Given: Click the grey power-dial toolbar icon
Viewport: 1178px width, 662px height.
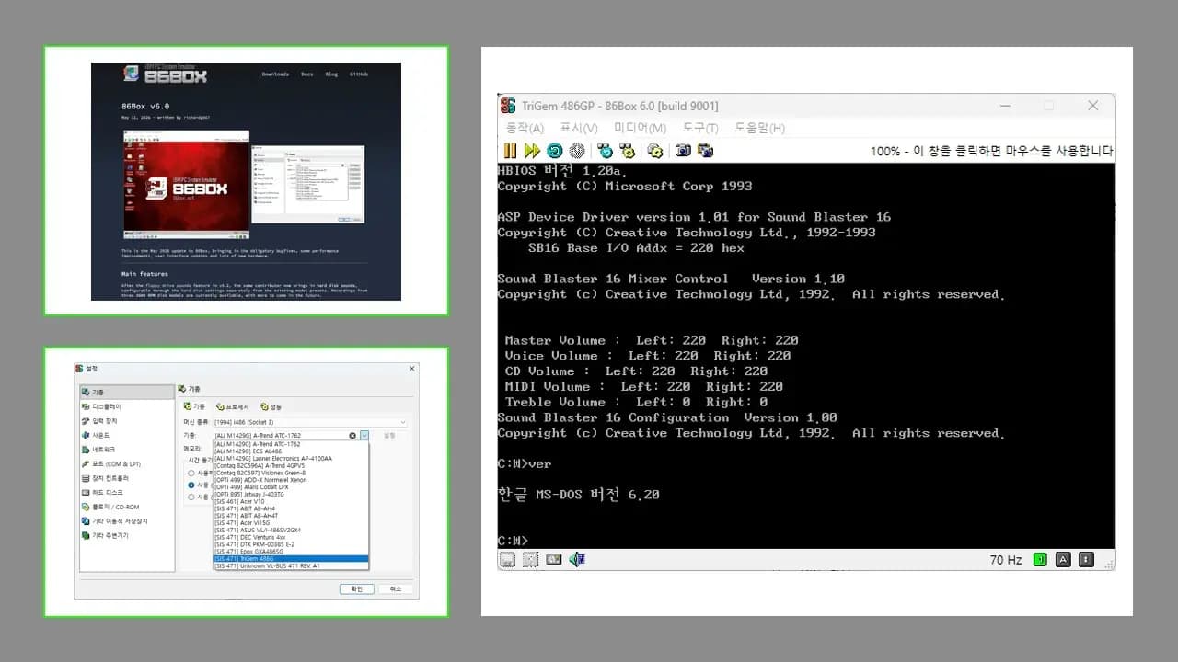Looking at the screenshot, I should coord(577,150).
